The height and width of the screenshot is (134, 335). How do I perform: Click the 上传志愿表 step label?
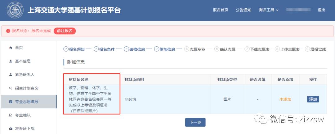point(290,49)
